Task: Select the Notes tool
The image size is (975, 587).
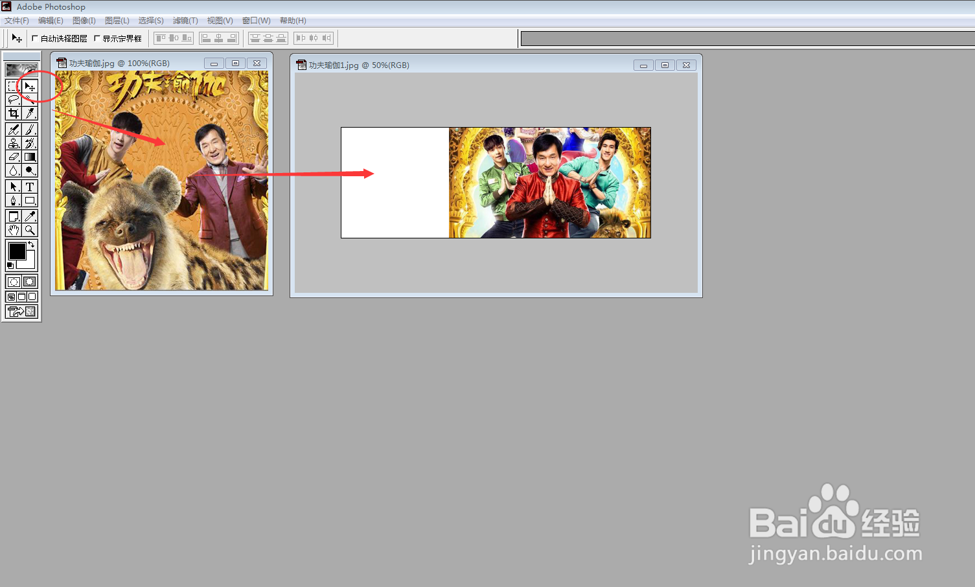Action: pos(13,216)
